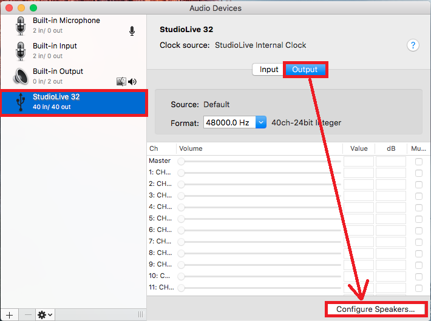Click the minus remove device button

click(x=28, y=315)
